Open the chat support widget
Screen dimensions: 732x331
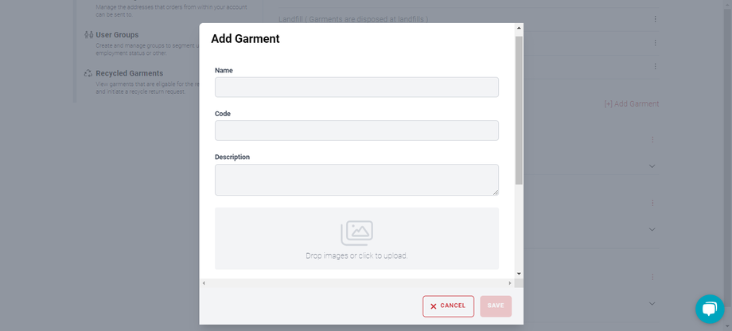(709, 309)
